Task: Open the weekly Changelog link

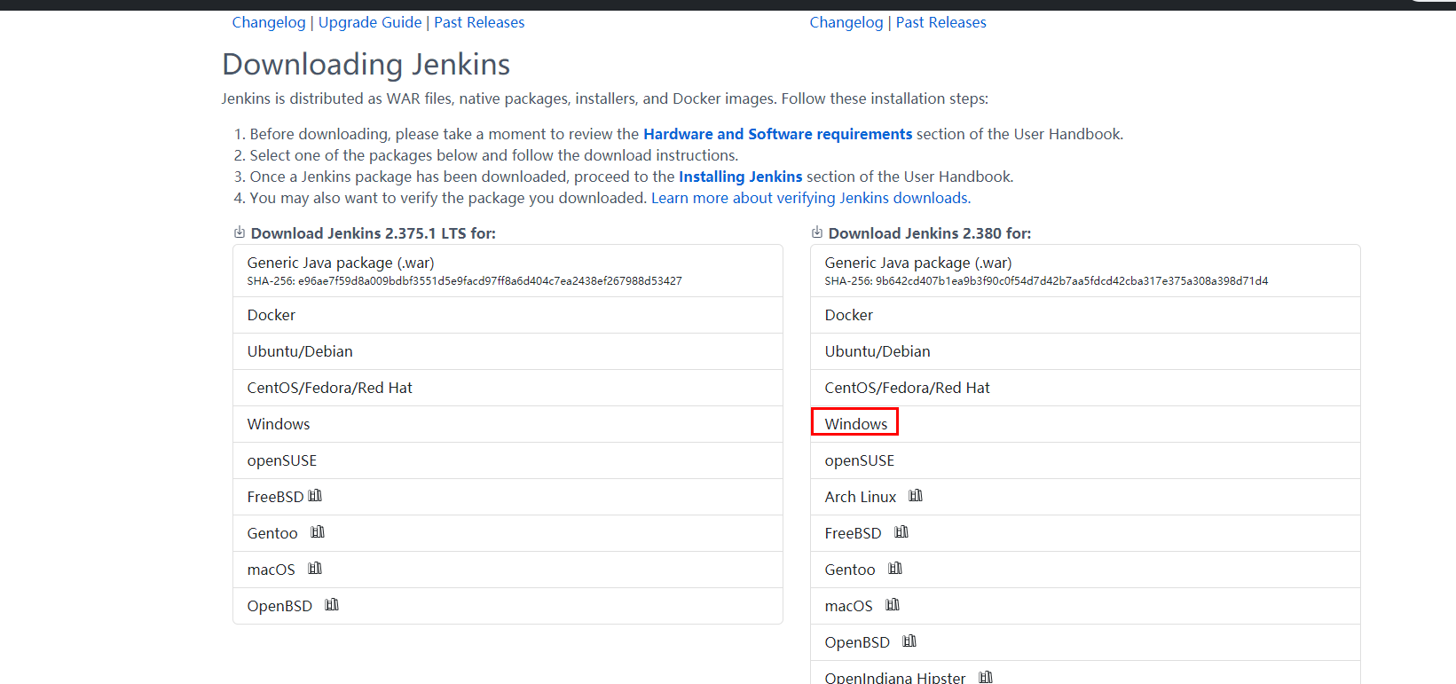Action: [x=846, y=22]
